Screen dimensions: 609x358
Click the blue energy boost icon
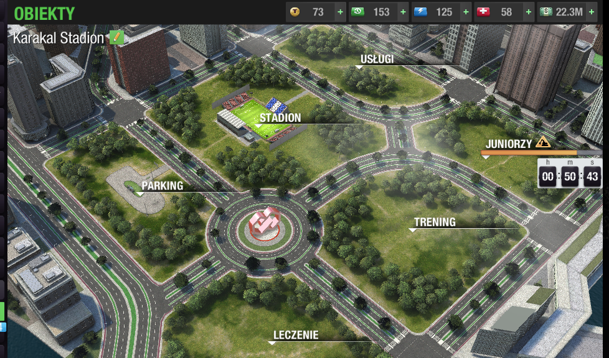pos(420,12)
